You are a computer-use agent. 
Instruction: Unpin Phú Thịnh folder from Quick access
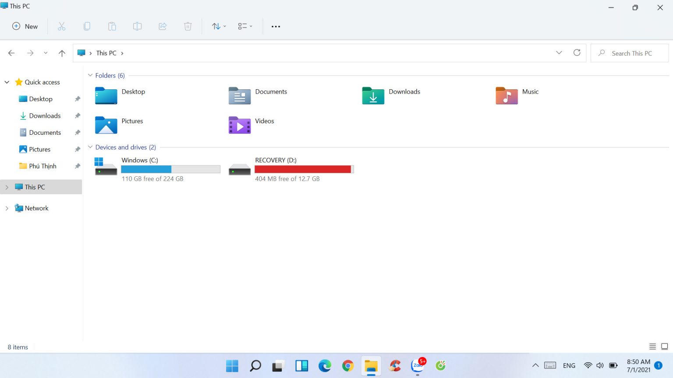tap(78, 166)
